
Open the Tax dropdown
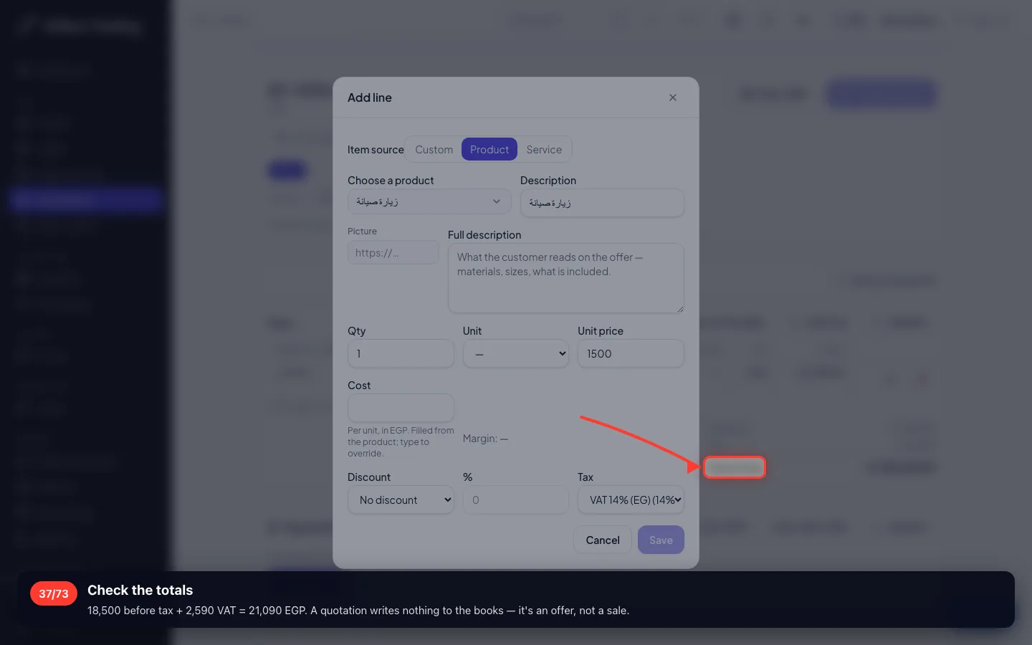click(631, 500)
